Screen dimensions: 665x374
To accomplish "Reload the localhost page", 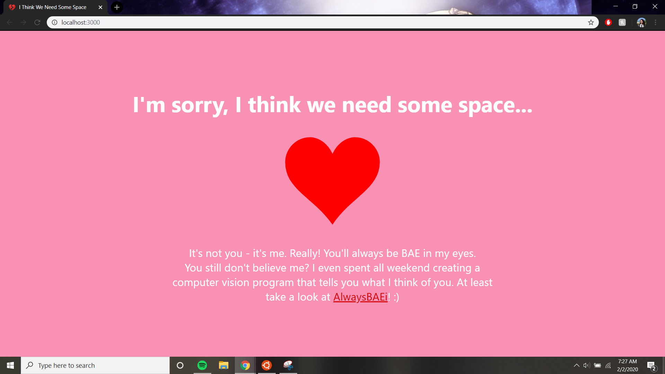I will click(x=37, y=23).
